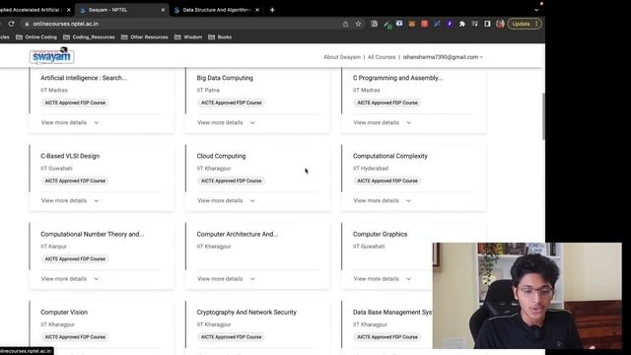Expand details for Computer Architecture And

pos(226,278)
